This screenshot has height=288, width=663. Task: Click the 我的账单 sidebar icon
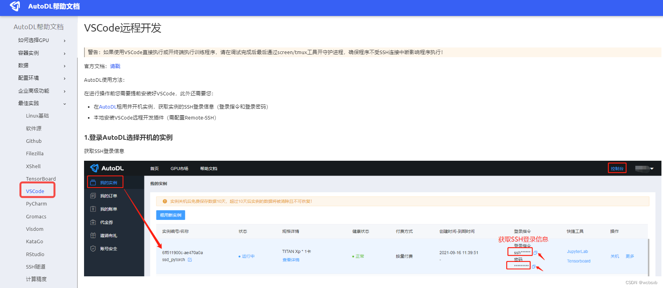pos(93,209)
